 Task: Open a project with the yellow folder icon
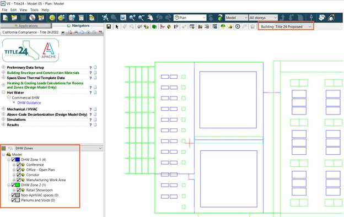point(14,18)
